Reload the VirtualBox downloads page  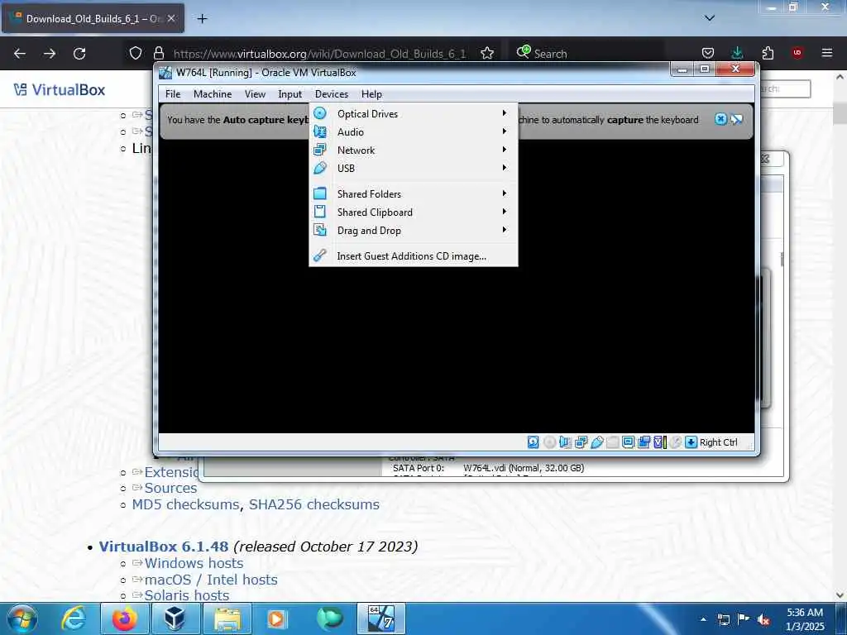click(79, 54)
